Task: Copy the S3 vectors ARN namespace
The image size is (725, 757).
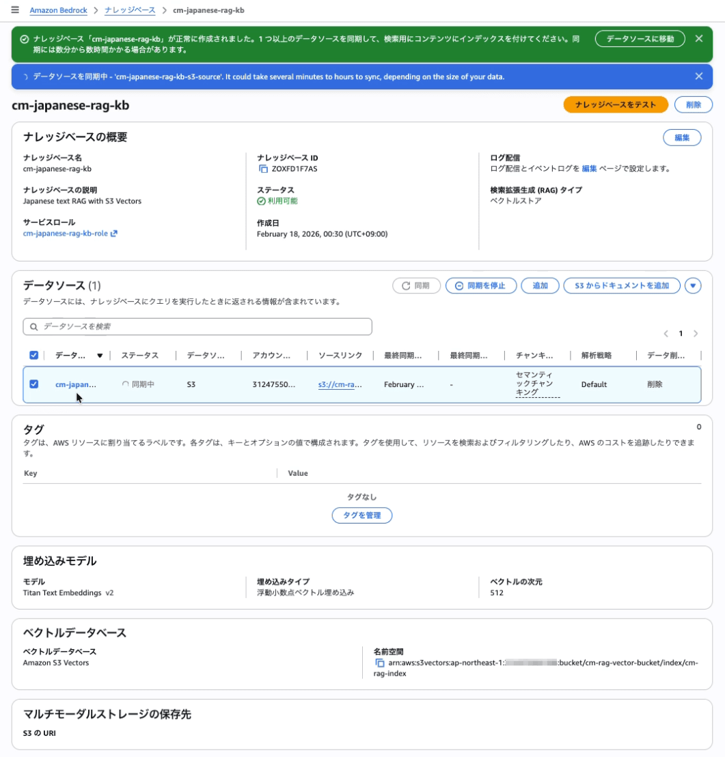Action: coord(379,663)
